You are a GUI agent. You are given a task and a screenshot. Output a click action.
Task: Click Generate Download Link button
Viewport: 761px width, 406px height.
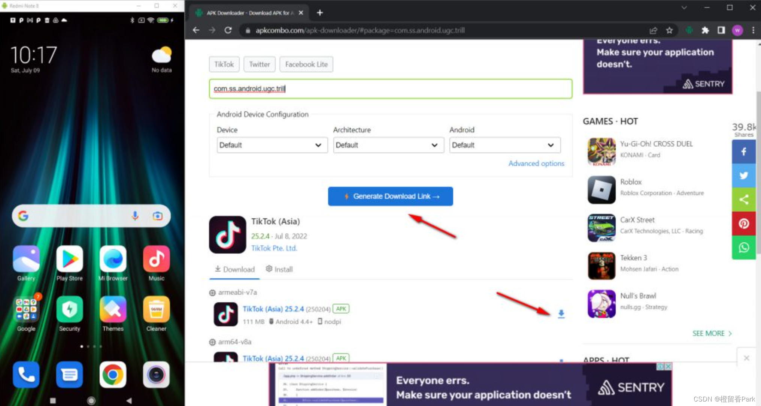pos(390,196)
